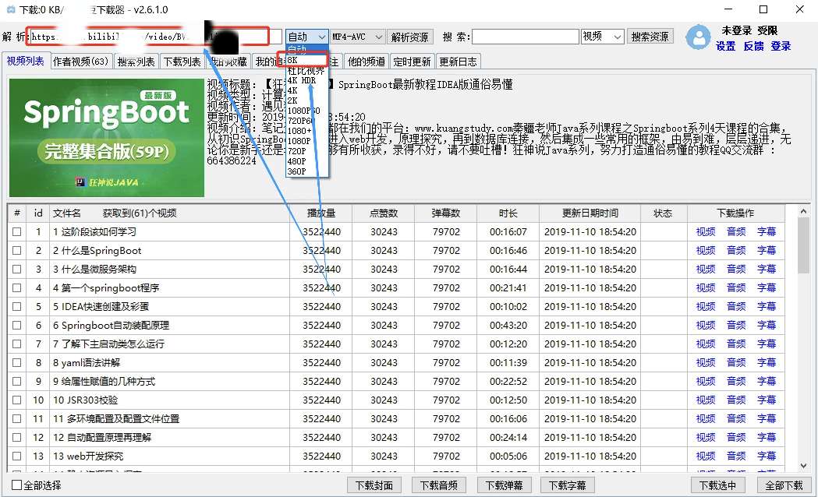This screenshot has height=497, width=818.
Task: Tick checkbox for row 1 这阶段该如何学习
Action: [x=16, y=232]
